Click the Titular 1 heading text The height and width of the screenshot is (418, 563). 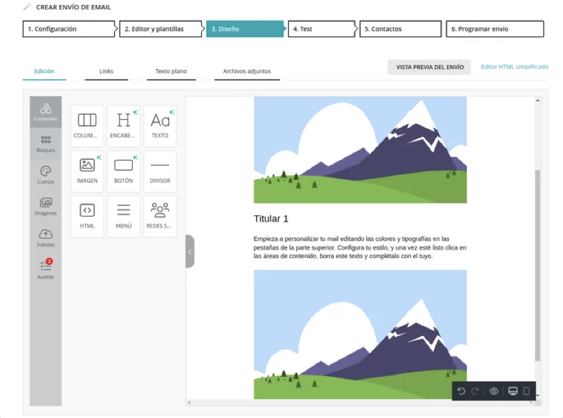tap(271, 219)
